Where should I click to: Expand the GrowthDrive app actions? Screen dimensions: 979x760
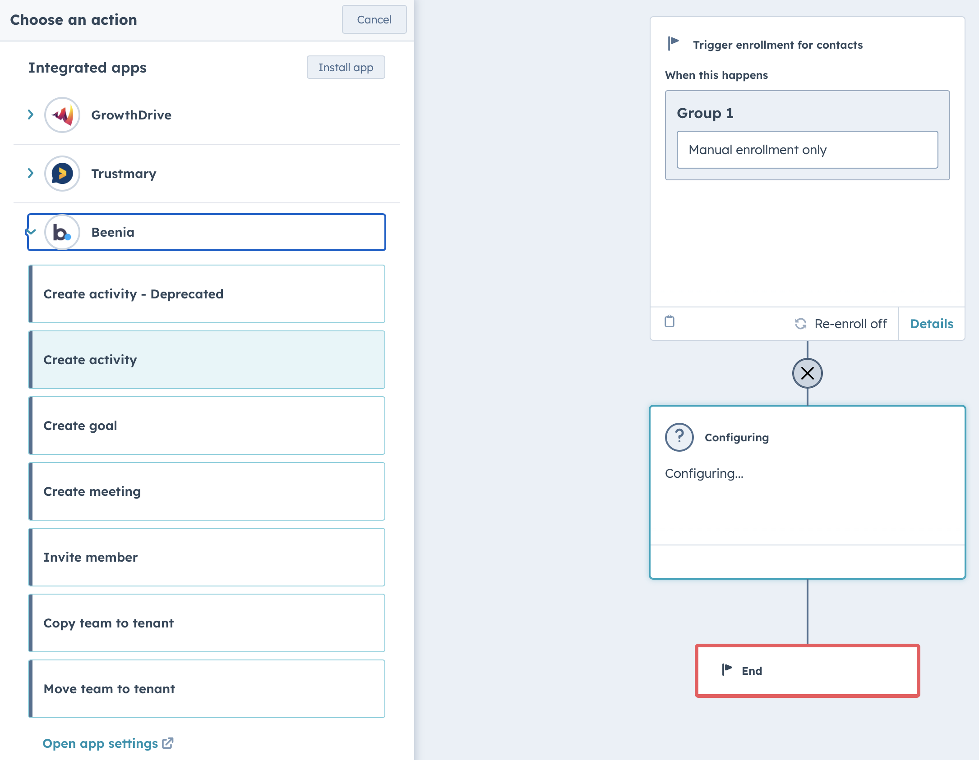click(x=31, y=114)
